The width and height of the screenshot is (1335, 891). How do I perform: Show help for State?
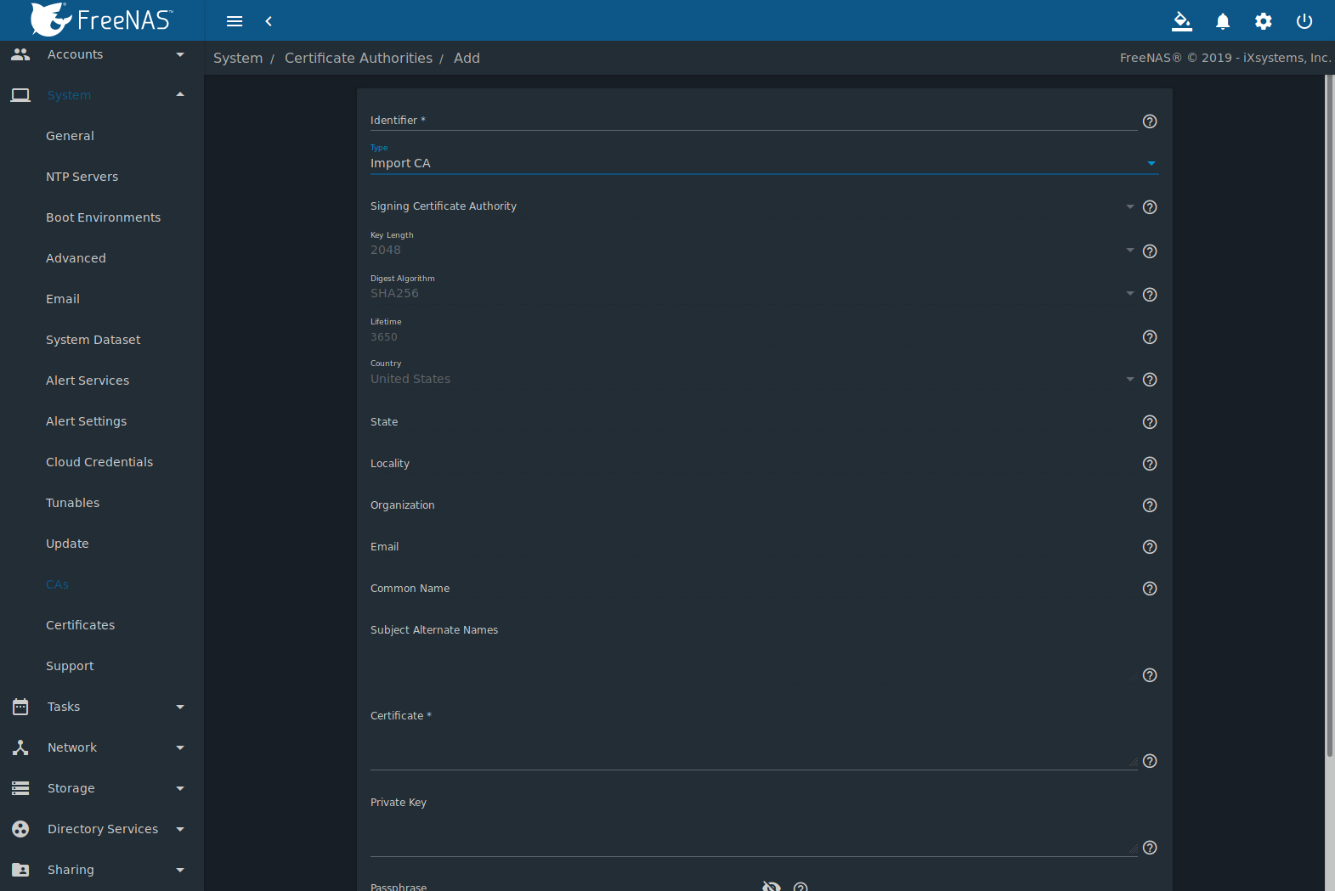pos(1150,422)
